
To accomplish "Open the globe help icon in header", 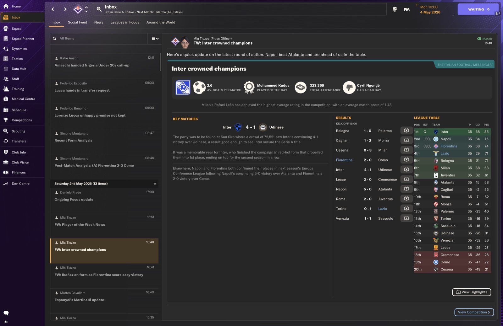I will 395,9.
